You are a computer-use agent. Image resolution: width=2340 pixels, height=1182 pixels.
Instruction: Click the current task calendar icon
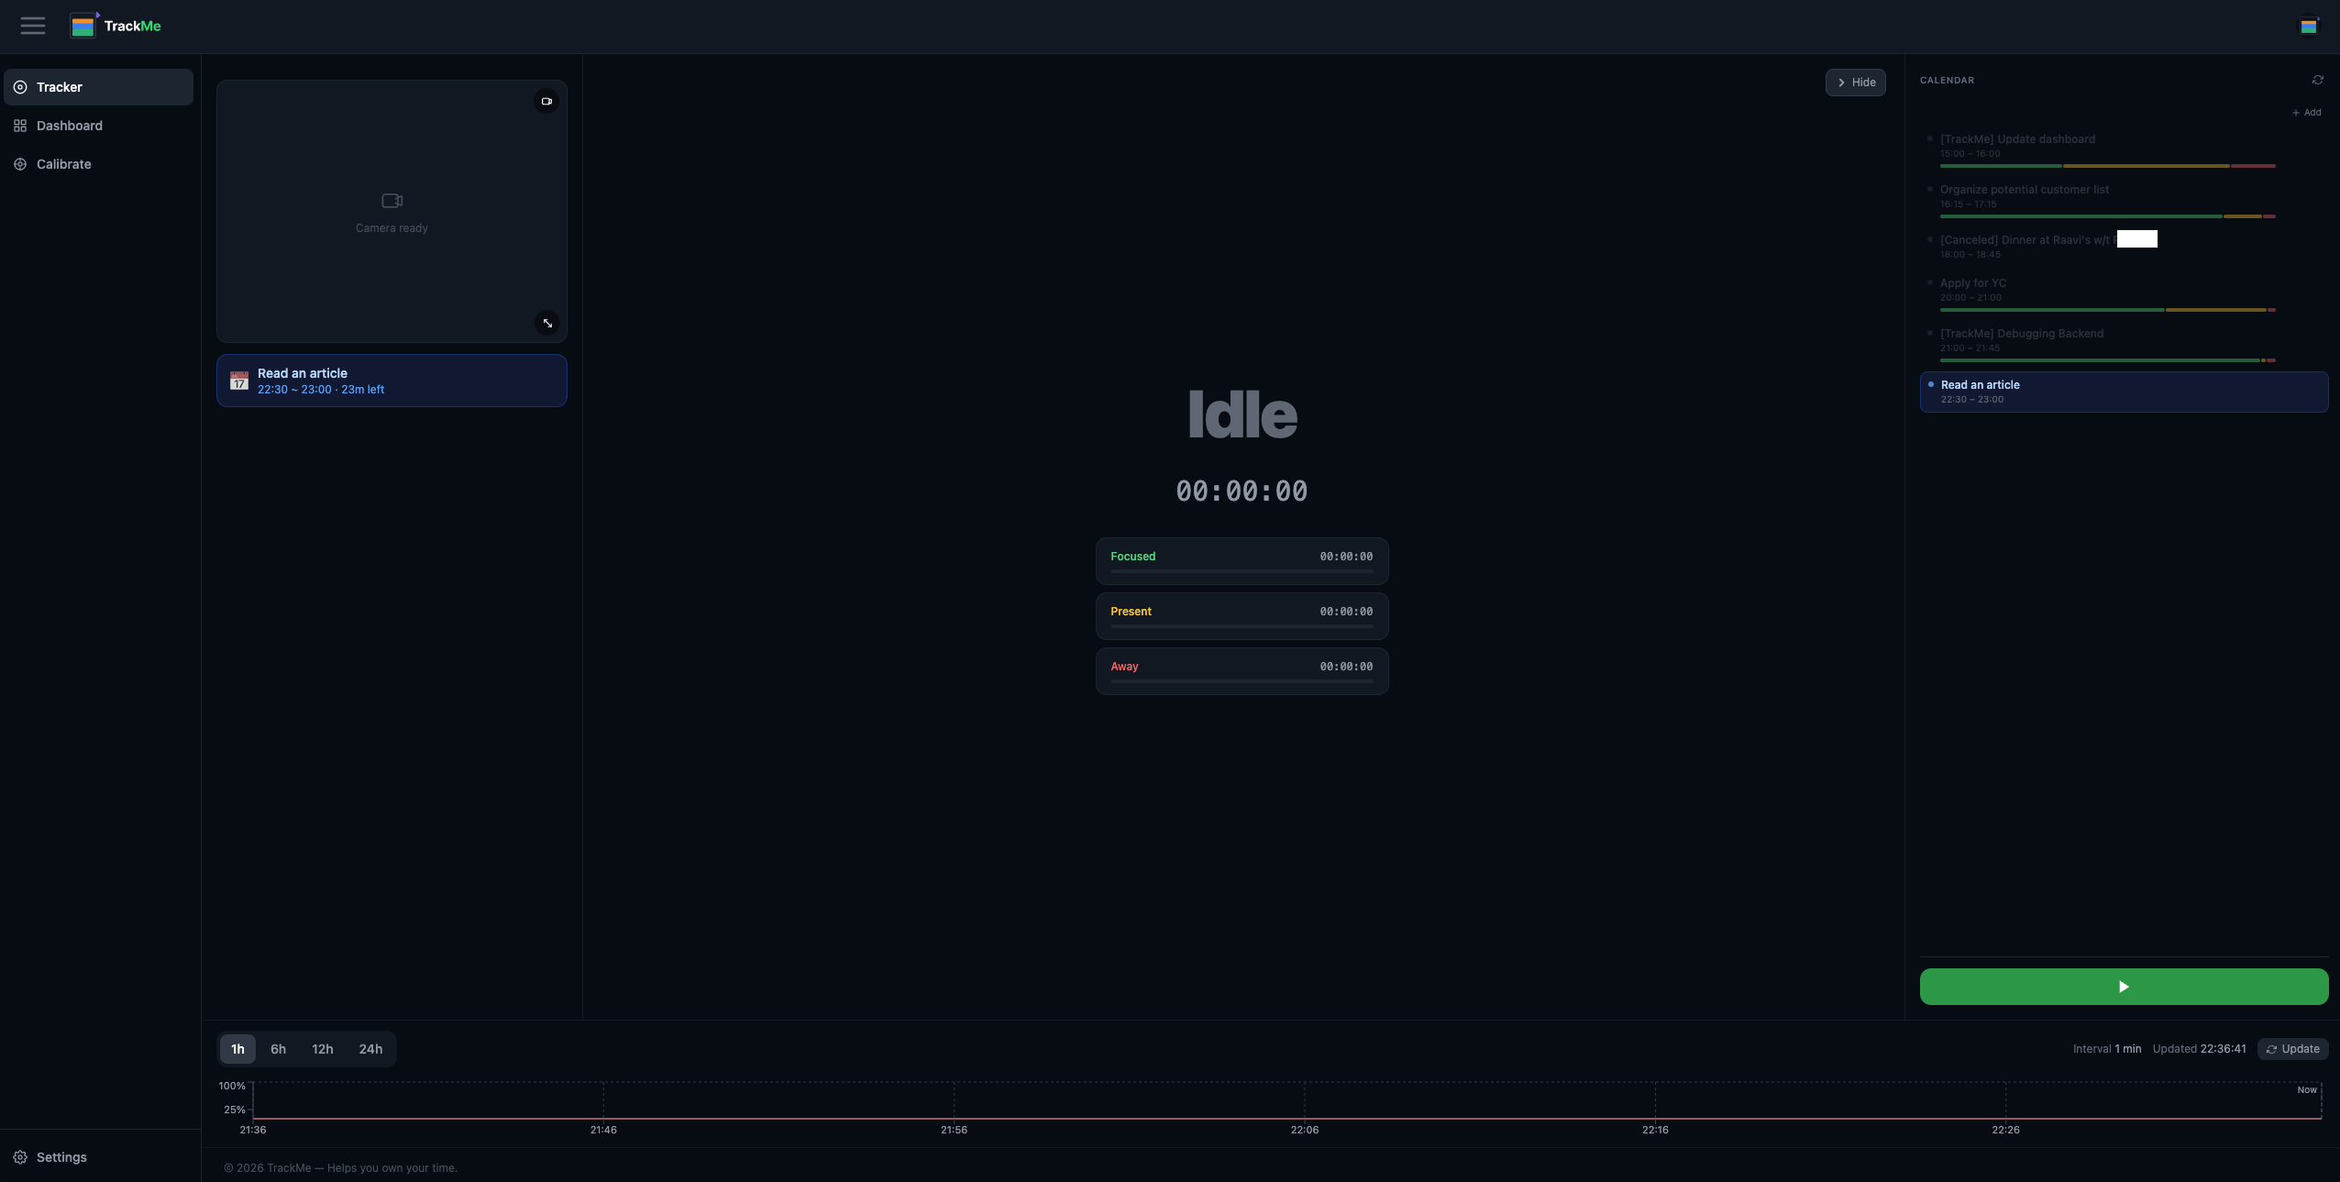[239, 381]
